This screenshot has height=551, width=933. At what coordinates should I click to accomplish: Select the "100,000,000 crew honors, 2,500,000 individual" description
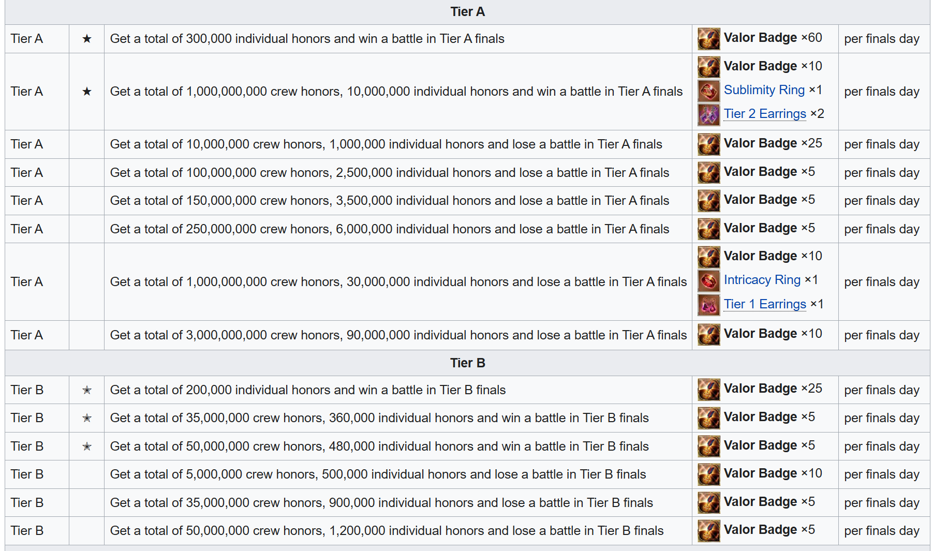[x=390, y=173]
